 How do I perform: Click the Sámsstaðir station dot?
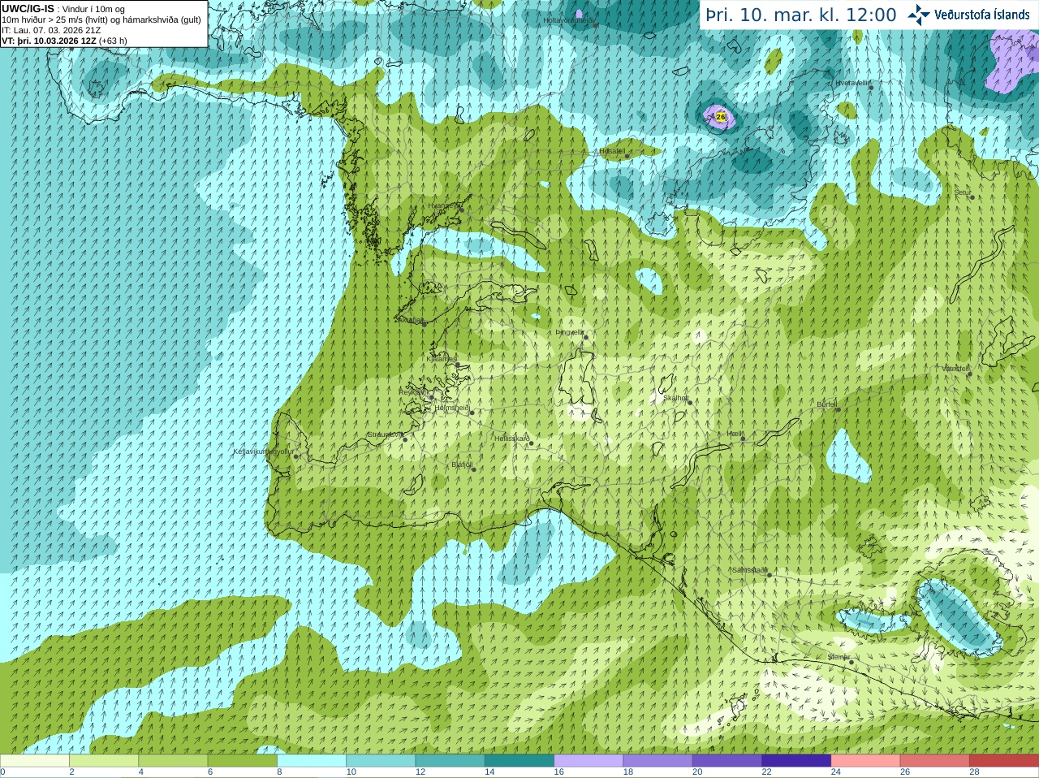pos(769,575)
